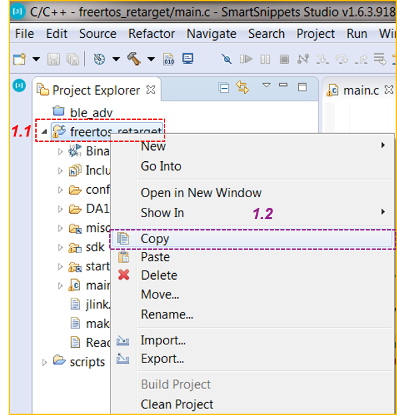Expand the scripts folder

click(x=45, y=362)
